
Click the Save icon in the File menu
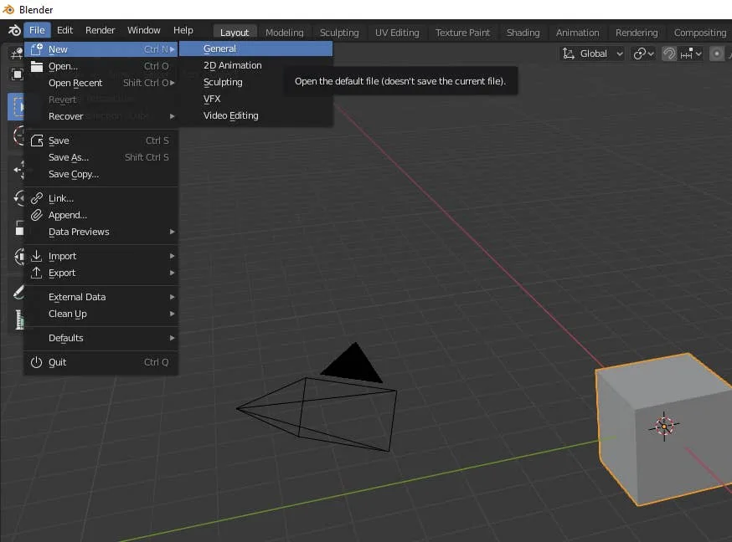click(x=36, y=141)
